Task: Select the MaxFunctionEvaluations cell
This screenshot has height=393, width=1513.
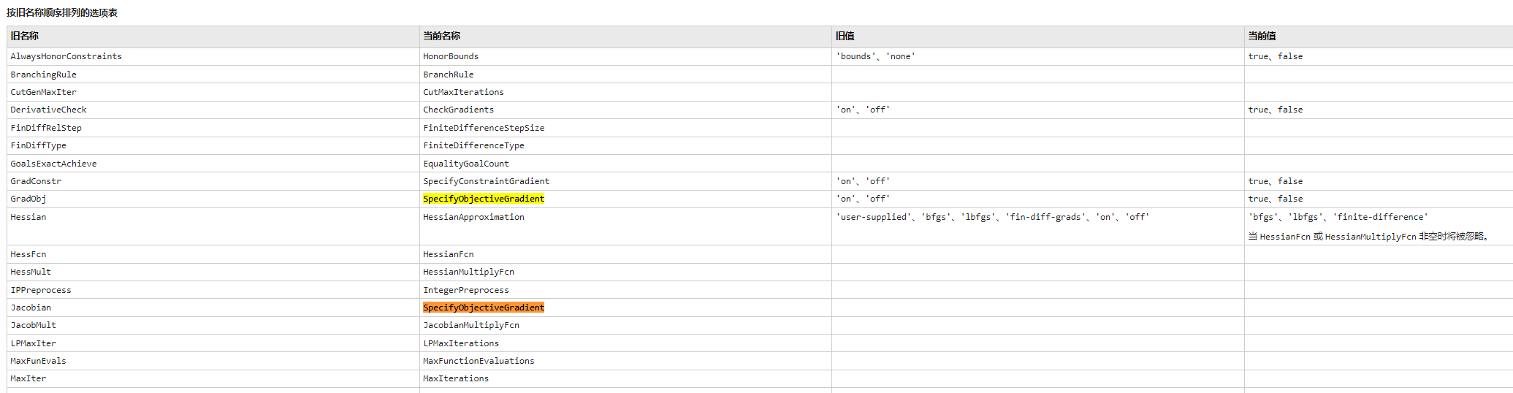Action: point(479,361)
